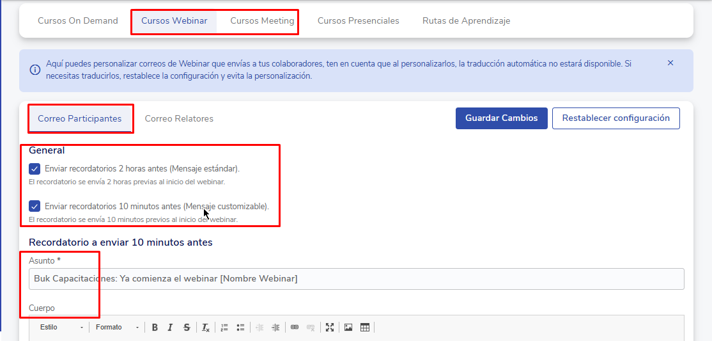Open the Estilo dropdown

click(x=61, y=328)
